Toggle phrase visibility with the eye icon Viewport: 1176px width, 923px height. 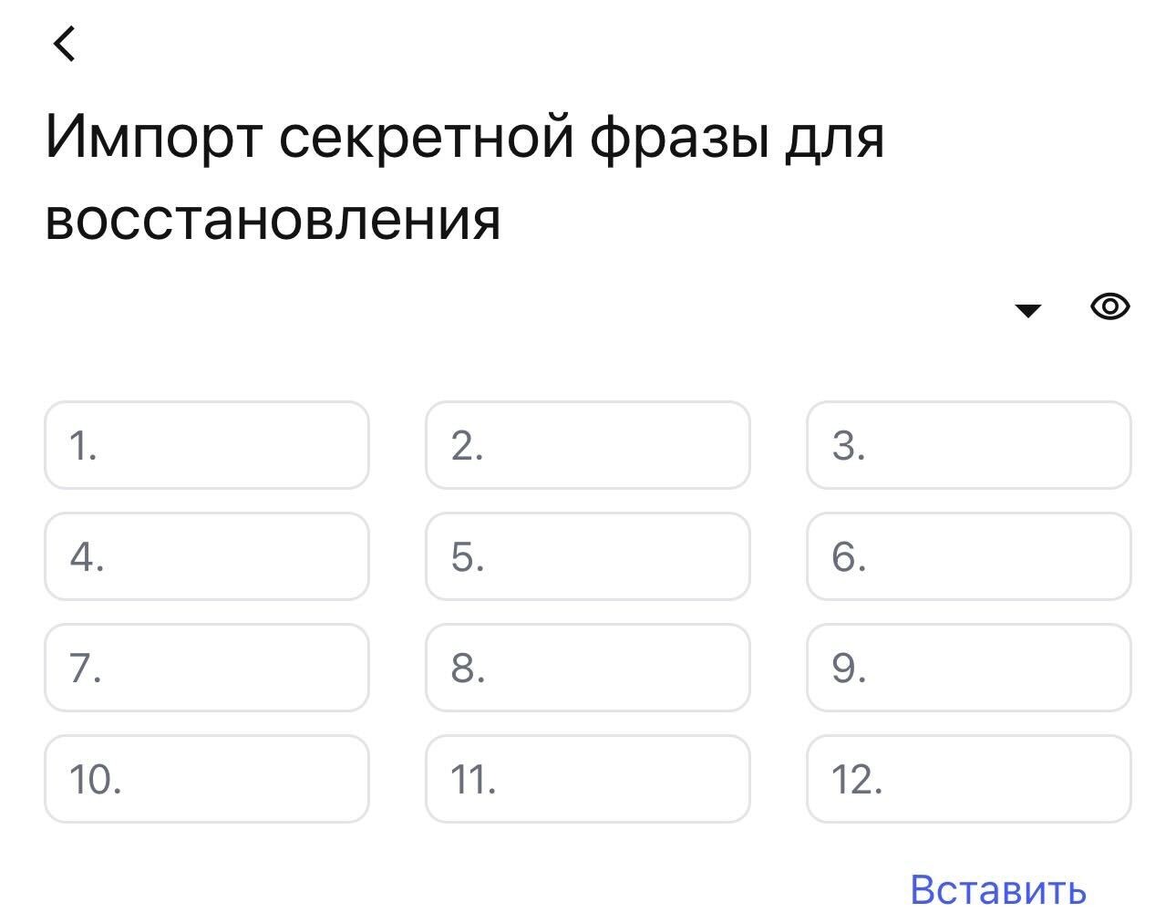point(1109,307)
